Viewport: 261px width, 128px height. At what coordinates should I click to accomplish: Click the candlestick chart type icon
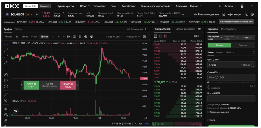(69, 37)
